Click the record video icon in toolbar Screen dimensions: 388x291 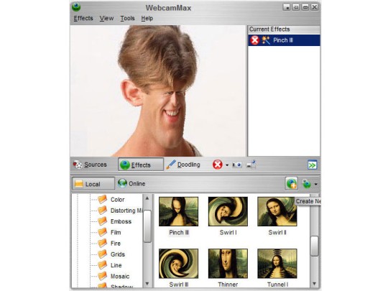tap(251, 165)
